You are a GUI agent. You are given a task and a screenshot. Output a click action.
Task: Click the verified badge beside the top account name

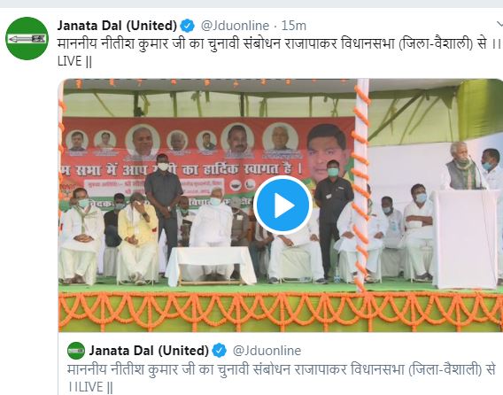point(188,26)
